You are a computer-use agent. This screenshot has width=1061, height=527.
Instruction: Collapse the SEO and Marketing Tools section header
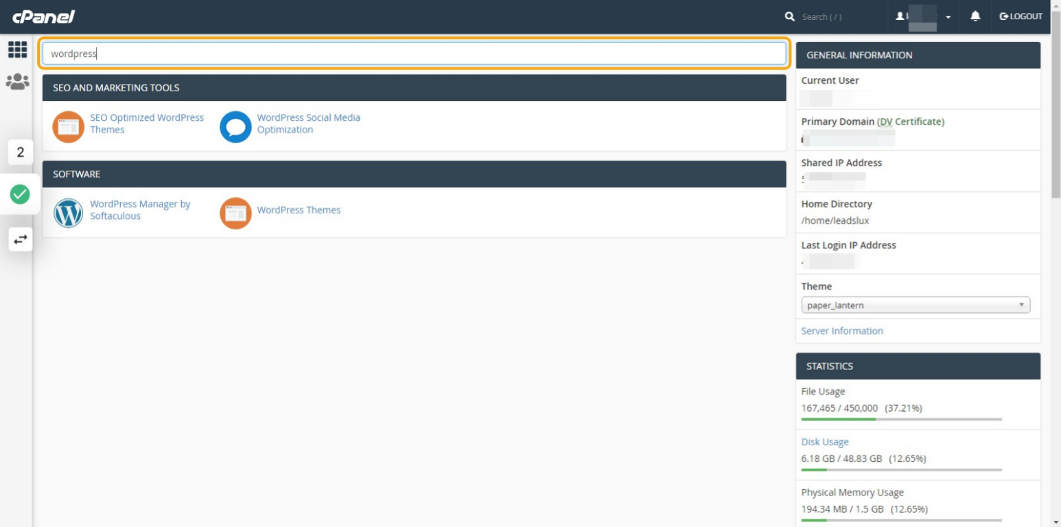coord(415,88)
